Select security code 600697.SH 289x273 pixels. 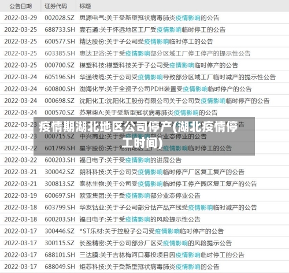pyautogui.click(x=60, y=195)
